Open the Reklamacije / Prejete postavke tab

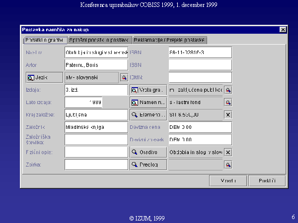click(169, 40)
